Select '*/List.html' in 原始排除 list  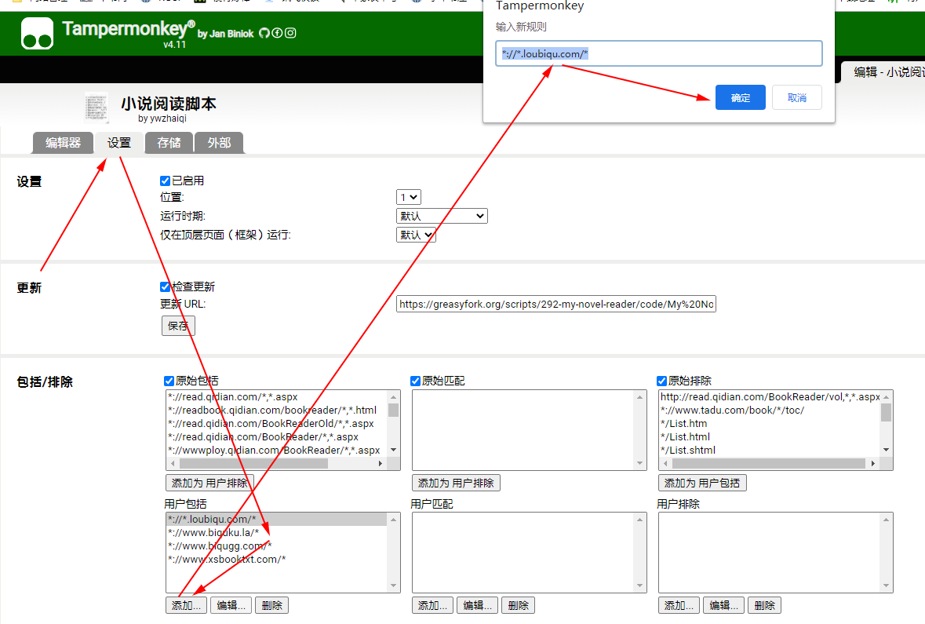coord(770,437)
